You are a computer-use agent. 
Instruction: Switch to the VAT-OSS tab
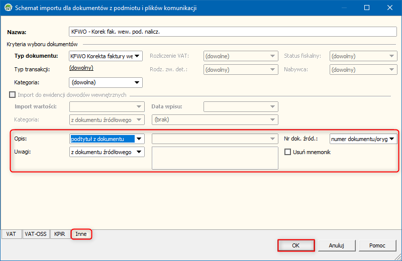[x=36, y=233]
